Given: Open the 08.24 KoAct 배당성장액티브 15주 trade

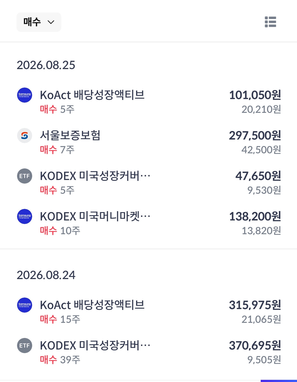Looking at the screenshot, I should pos(148,312).
